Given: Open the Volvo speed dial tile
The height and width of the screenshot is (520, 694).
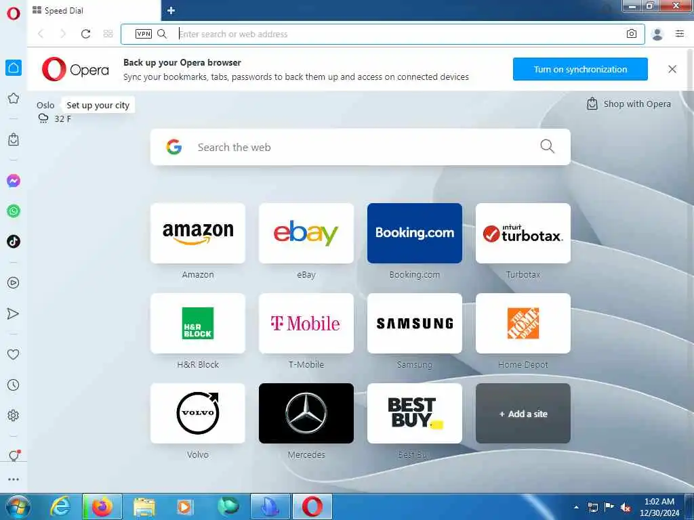Looking at the screenshot, I should 198,414.
